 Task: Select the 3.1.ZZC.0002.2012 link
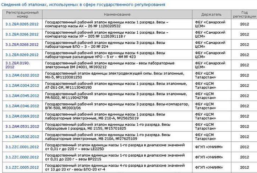coord(22,157)
